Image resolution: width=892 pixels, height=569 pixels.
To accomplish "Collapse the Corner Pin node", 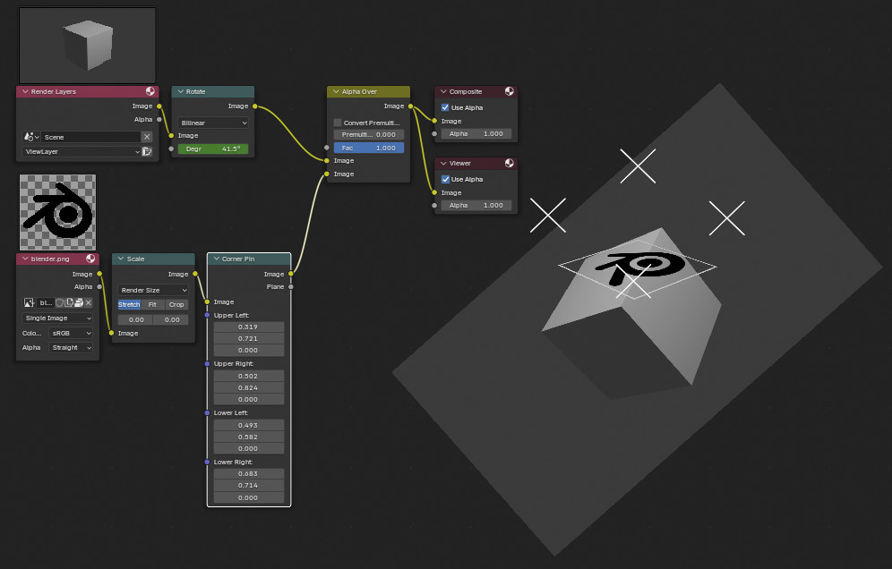I will pyautogui.click(x=216, y=259).
